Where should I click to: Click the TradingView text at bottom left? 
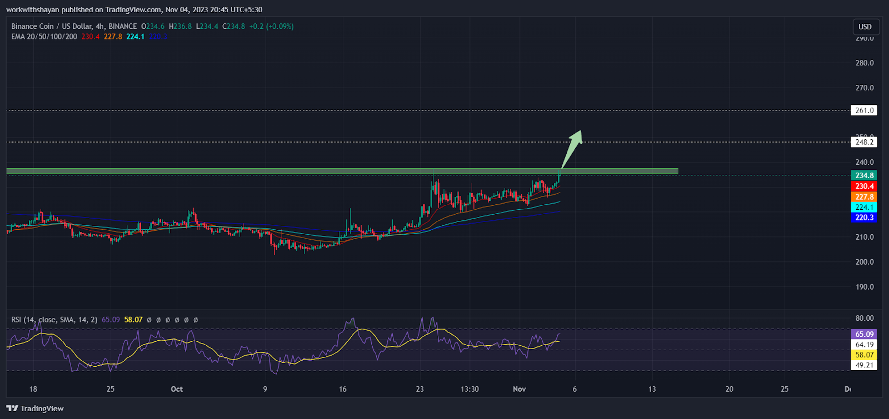click(42, 408)
